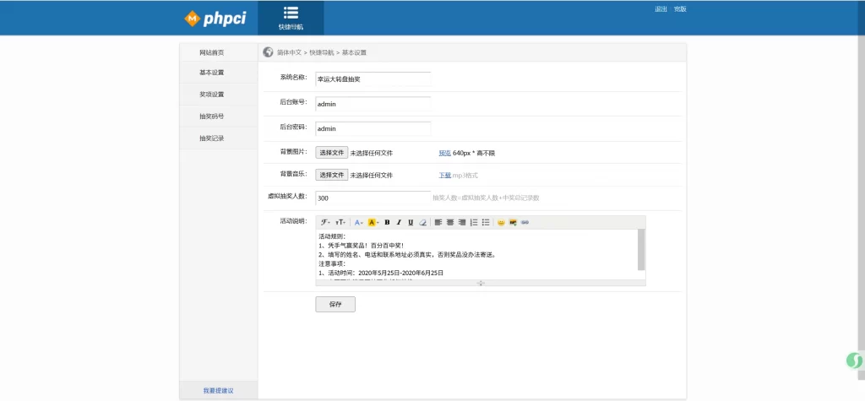Image resolution: width=865 pixels, height=401 pixels.
Task: Select 奖项设置 in the left sidebar
Action: [212, 95]
